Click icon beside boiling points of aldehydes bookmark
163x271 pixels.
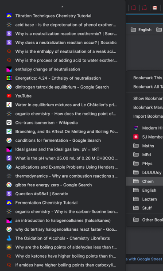point(9,247)
